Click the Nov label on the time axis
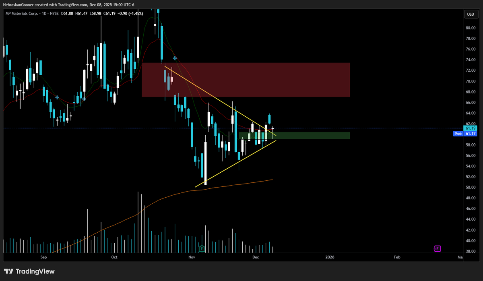 click(x=192, y=257)
